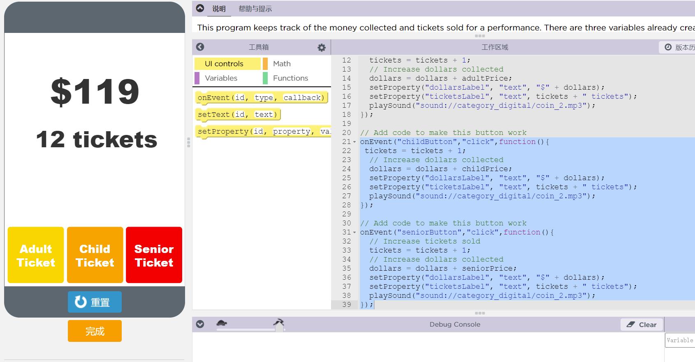Click the resize handle between app and toolbox
695x362 pixels.
[x=188, y=142]
